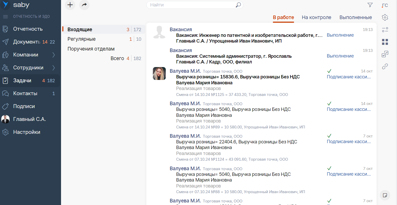Screen dimensions: 397x205
Task: Open the Регулярные tasks folder
Action: pyautogui.click(x=81, y=39)
